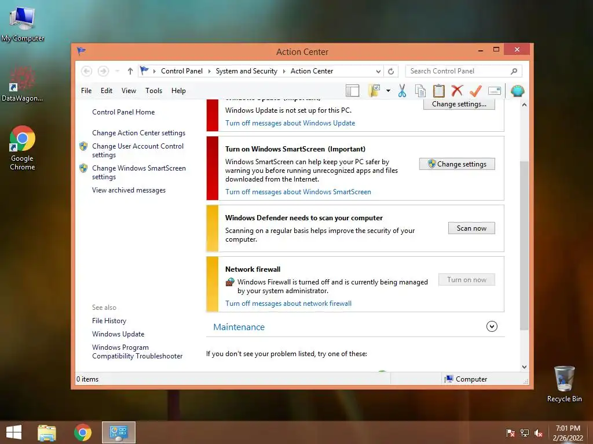Turn off messages about Windows SmartScreen

coord(298,192)
